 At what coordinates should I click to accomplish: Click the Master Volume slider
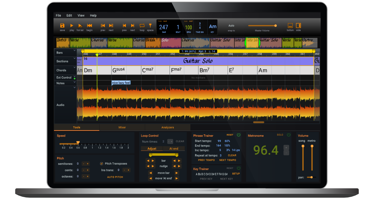pyautogui.click(x=262, y=26)
